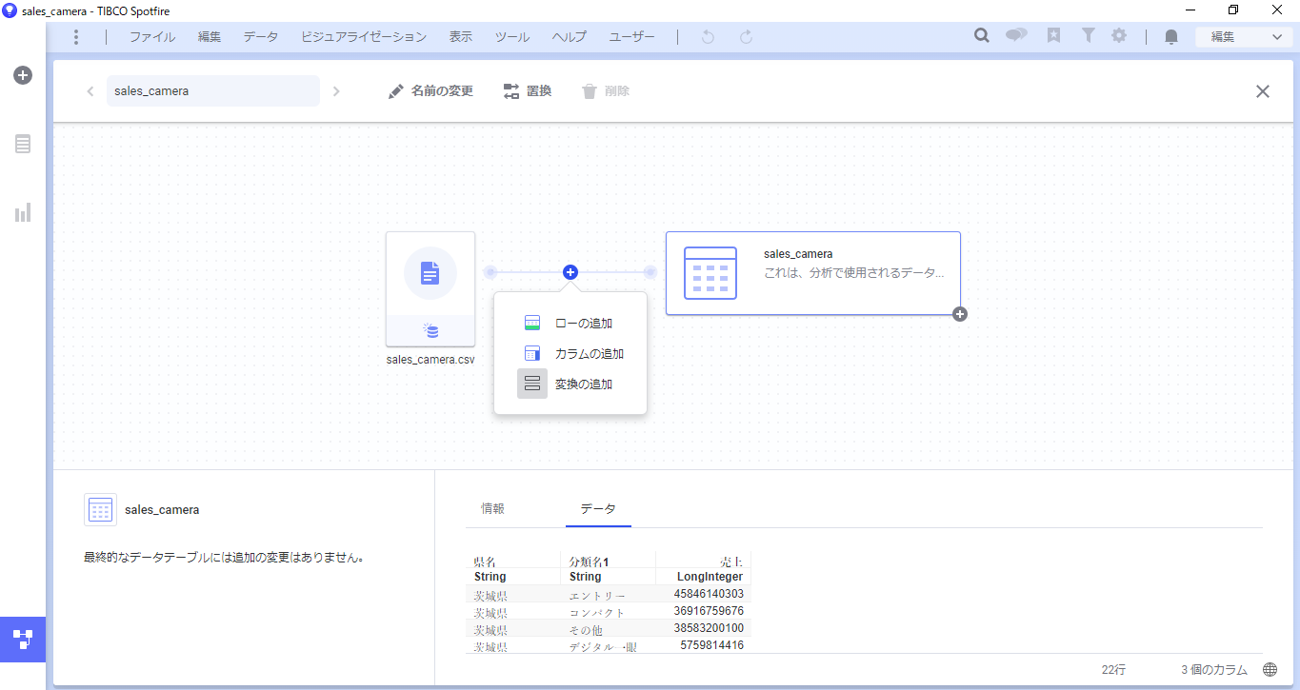Click the sales_camera table name field
Screen dimensions: 1300x690
click(213, 91)
